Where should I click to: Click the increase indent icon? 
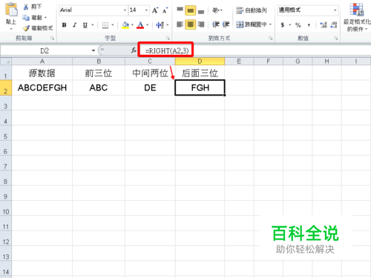point(226,24)
